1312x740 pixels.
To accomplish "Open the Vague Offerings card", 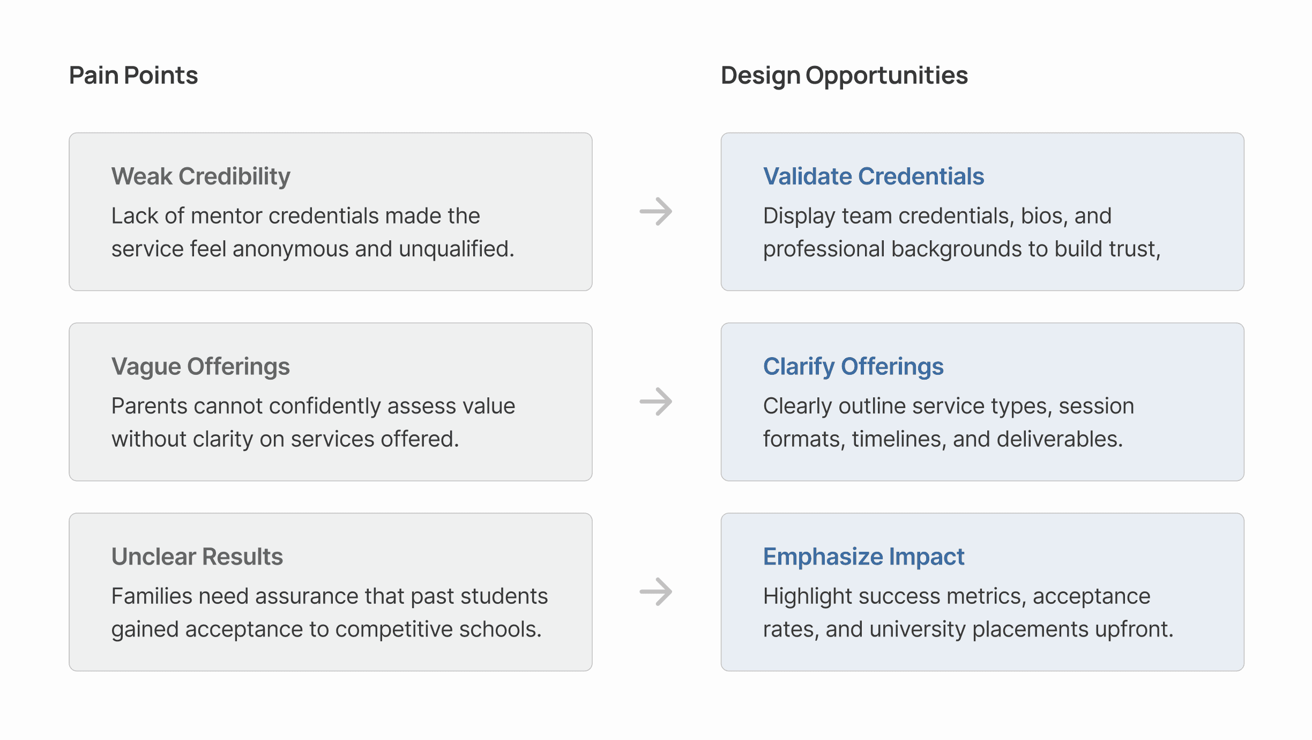I will [331, 402].
